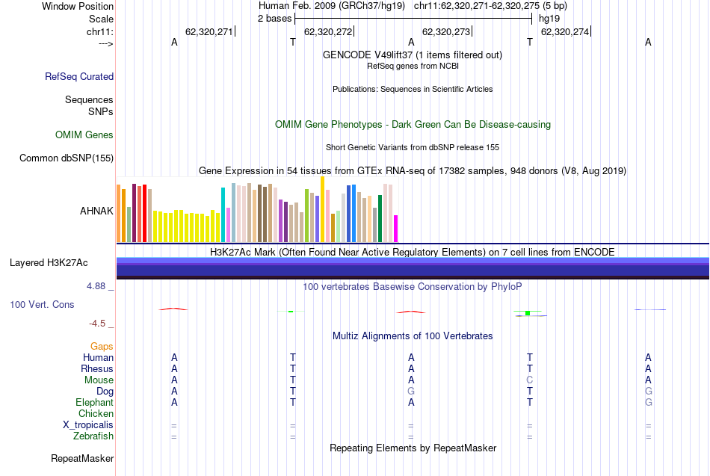Select the Mouse species row label

(99, 380)
